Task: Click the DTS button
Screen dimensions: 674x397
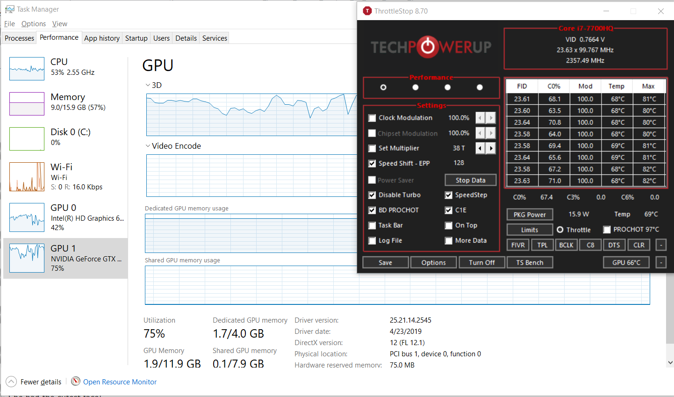Action: click(614, 245)
